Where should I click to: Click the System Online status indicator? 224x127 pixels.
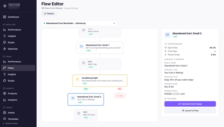(x=11, y=123)
